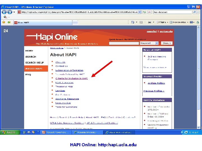This screenshot has width=202, height=151.
Task: Click the Hapi Online banner logo
Action: [x=52, y=37]
